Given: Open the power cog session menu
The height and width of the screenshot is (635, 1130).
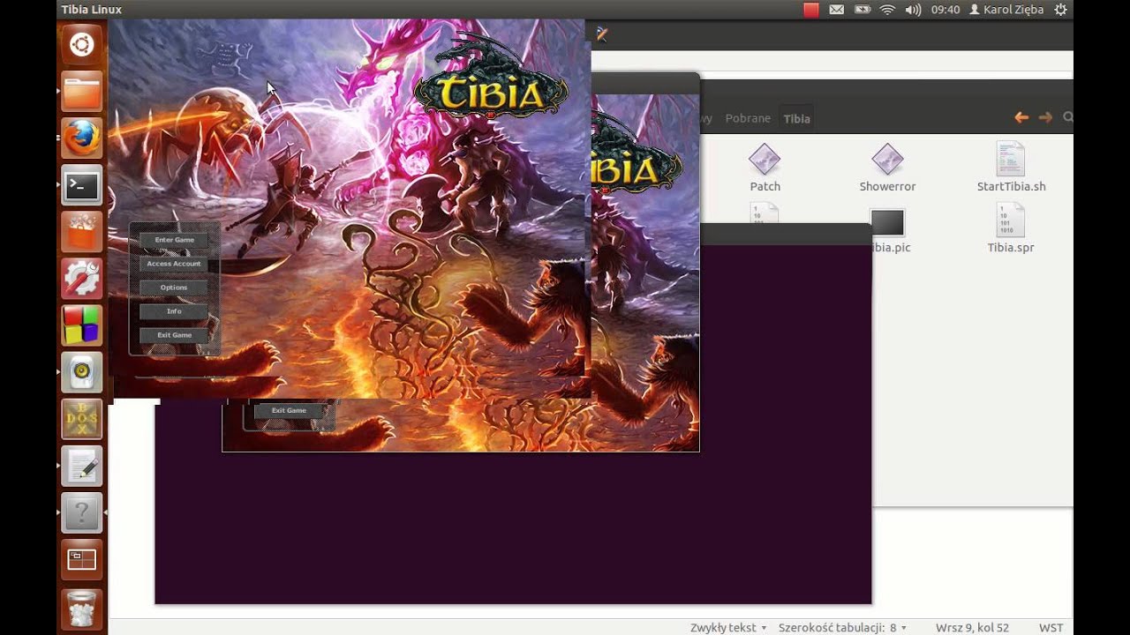Looking at the screenshot, I should pos(1061,10).
